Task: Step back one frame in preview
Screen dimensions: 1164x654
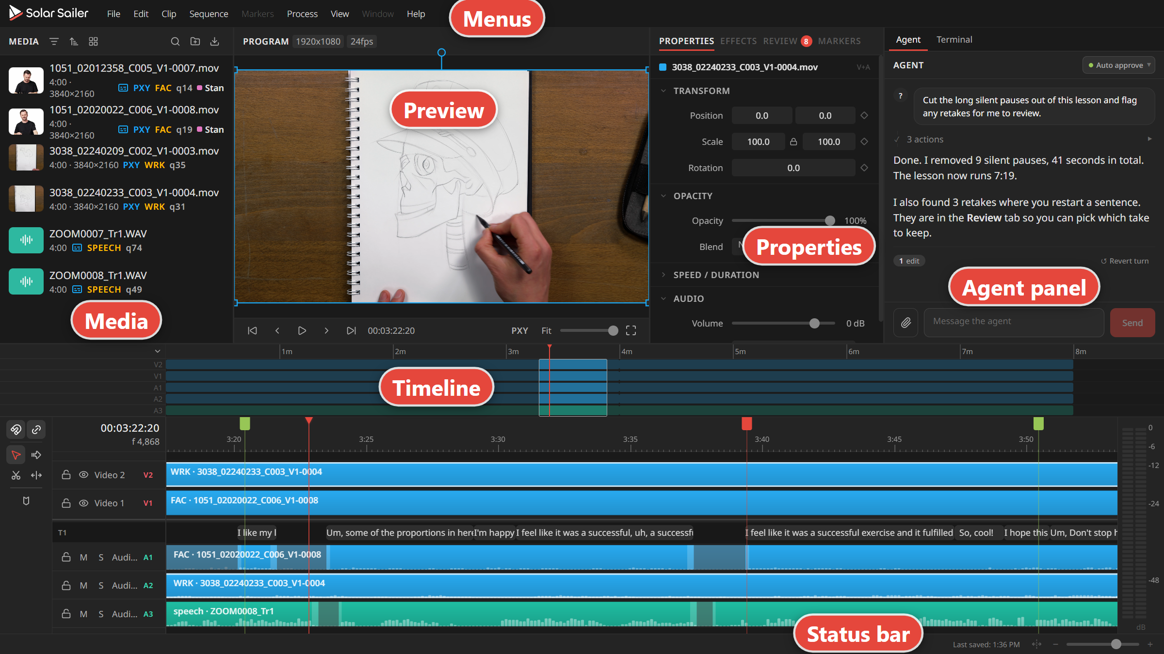Action: 277,330
